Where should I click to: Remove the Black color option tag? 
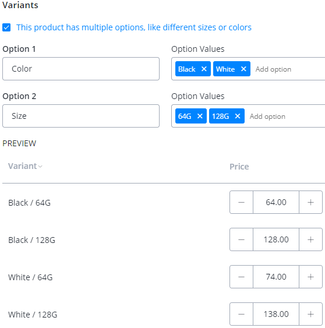pyautogui.click(x=204, y=69)
